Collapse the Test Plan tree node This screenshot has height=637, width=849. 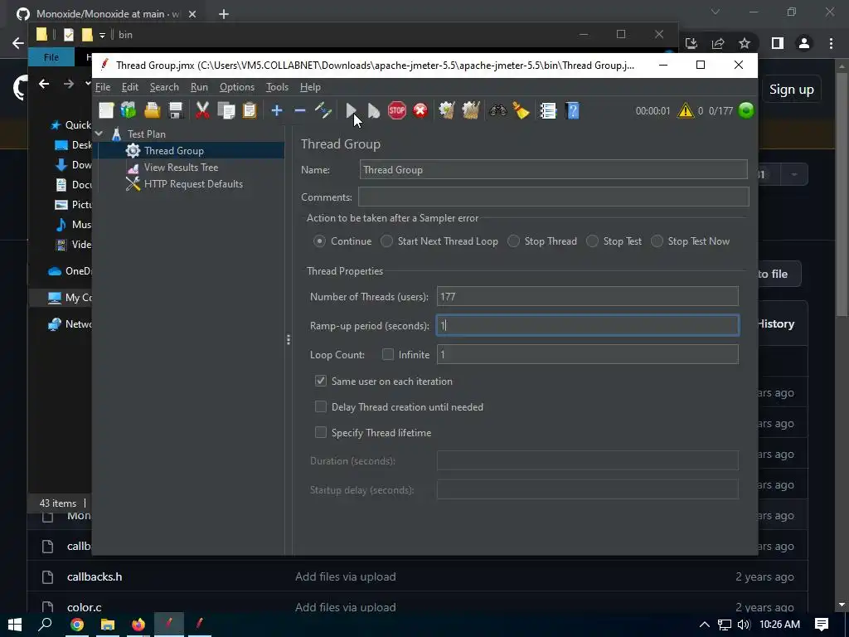[x=99, y=134]
